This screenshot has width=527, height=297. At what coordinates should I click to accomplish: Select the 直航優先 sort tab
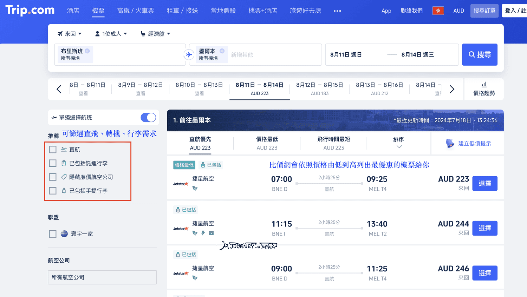[x=200, y=143]
